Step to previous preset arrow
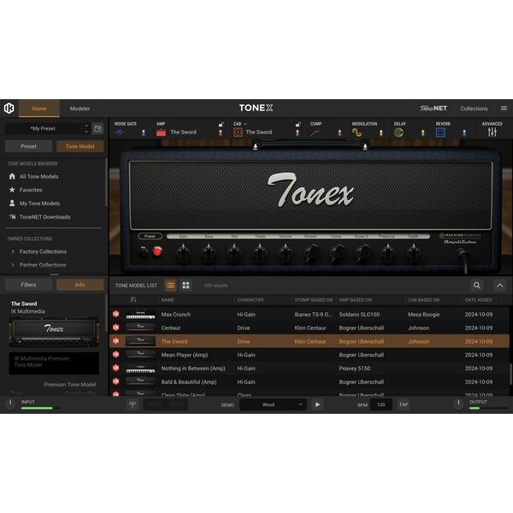This screenshot has height=513, width=513. point(86,126)
